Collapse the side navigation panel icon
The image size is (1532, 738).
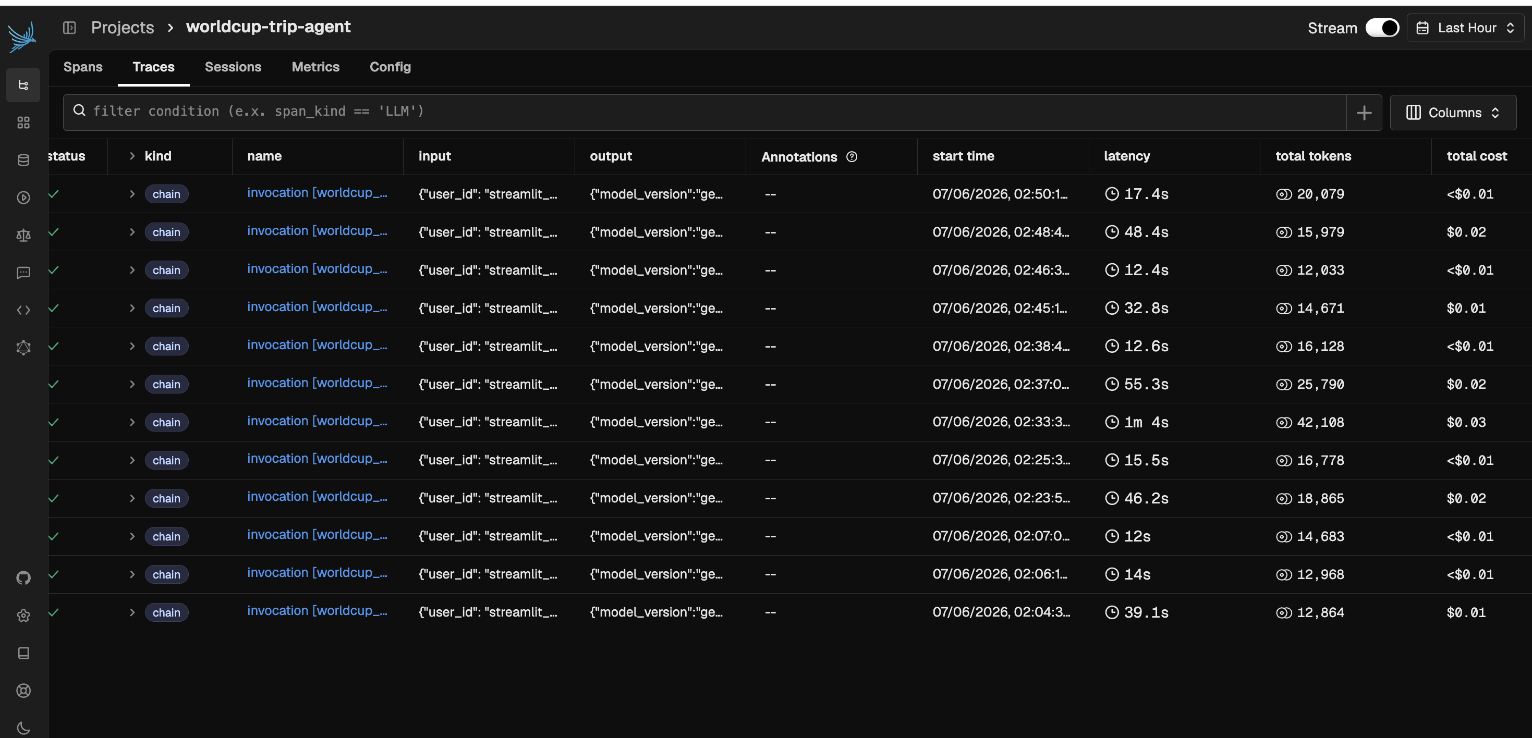coord(69,28)
